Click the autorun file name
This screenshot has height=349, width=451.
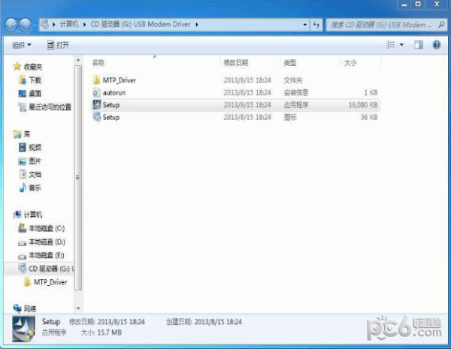coord(114,92)
